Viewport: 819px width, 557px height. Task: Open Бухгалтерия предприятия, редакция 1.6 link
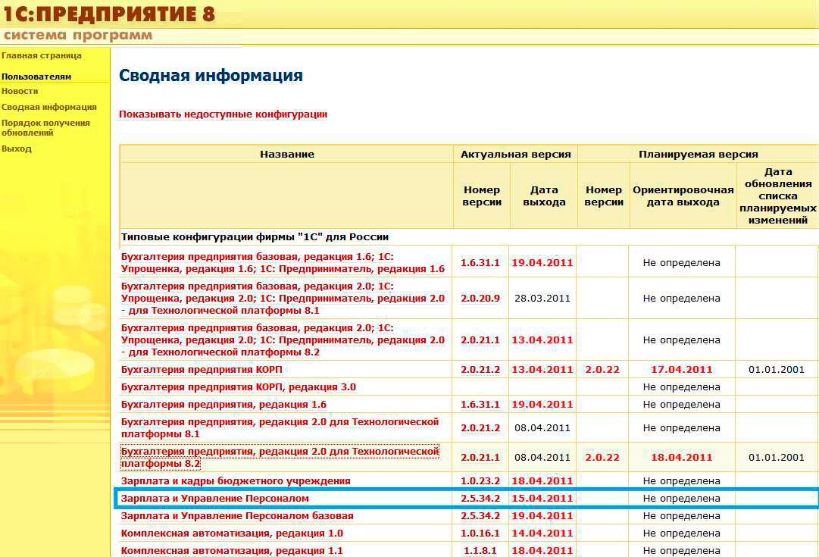pos(224,405)
